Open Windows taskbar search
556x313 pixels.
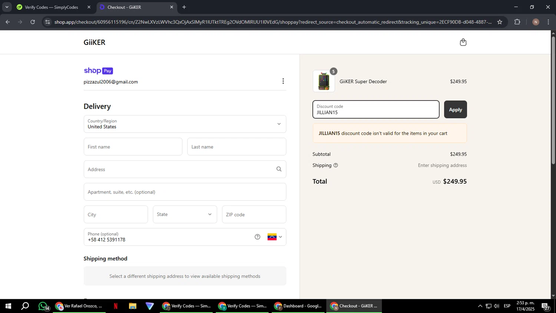[x=25, y=306]
